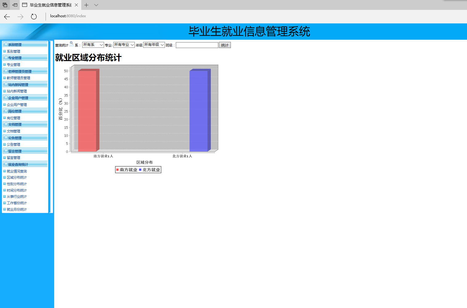Open the 区域分布统计 link
This screenshot has height=308, width=467.
[x=17, y=177]
